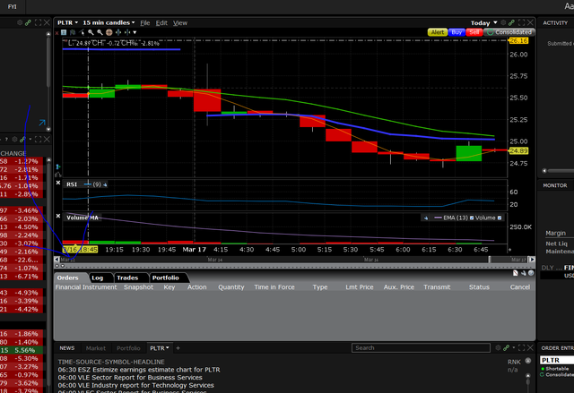Click the Lmt Price column header
This screenshot has width=574, height=393.
click(360, 287)
